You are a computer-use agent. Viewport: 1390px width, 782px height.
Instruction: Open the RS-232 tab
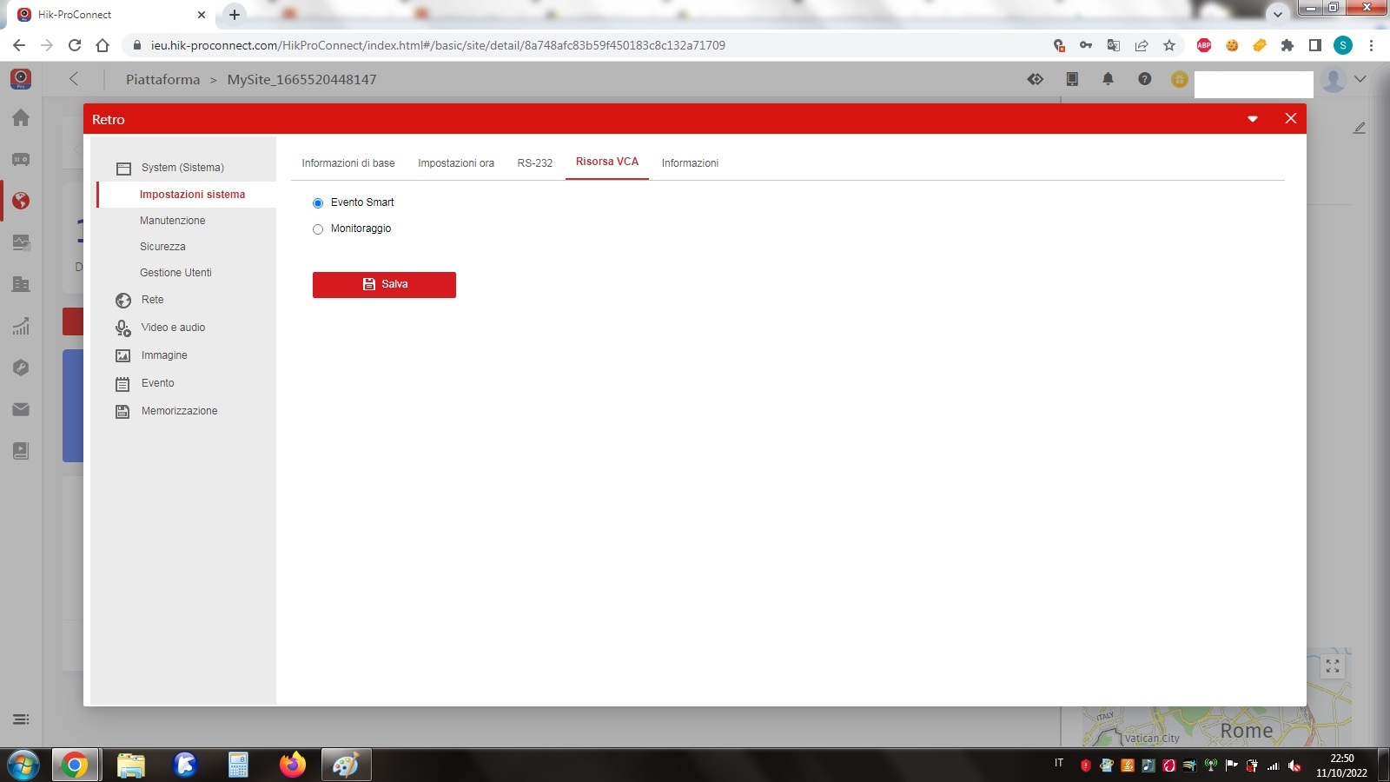pos(534,163)
